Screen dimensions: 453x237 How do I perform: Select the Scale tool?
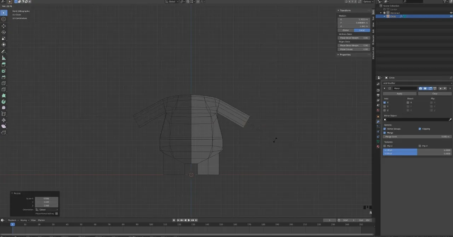(x=4, y=38)
